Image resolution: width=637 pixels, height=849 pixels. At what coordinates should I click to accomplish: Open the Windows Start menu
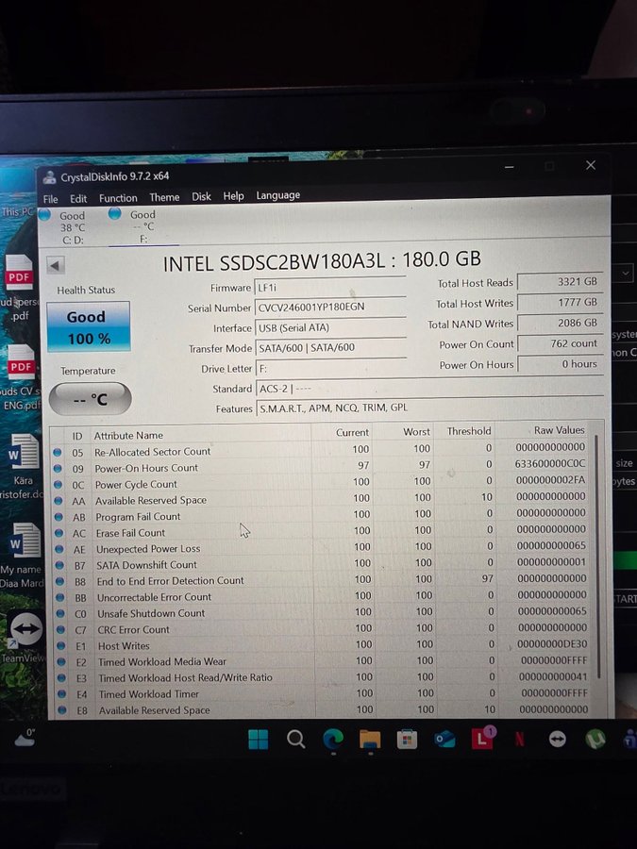(258, 739)
